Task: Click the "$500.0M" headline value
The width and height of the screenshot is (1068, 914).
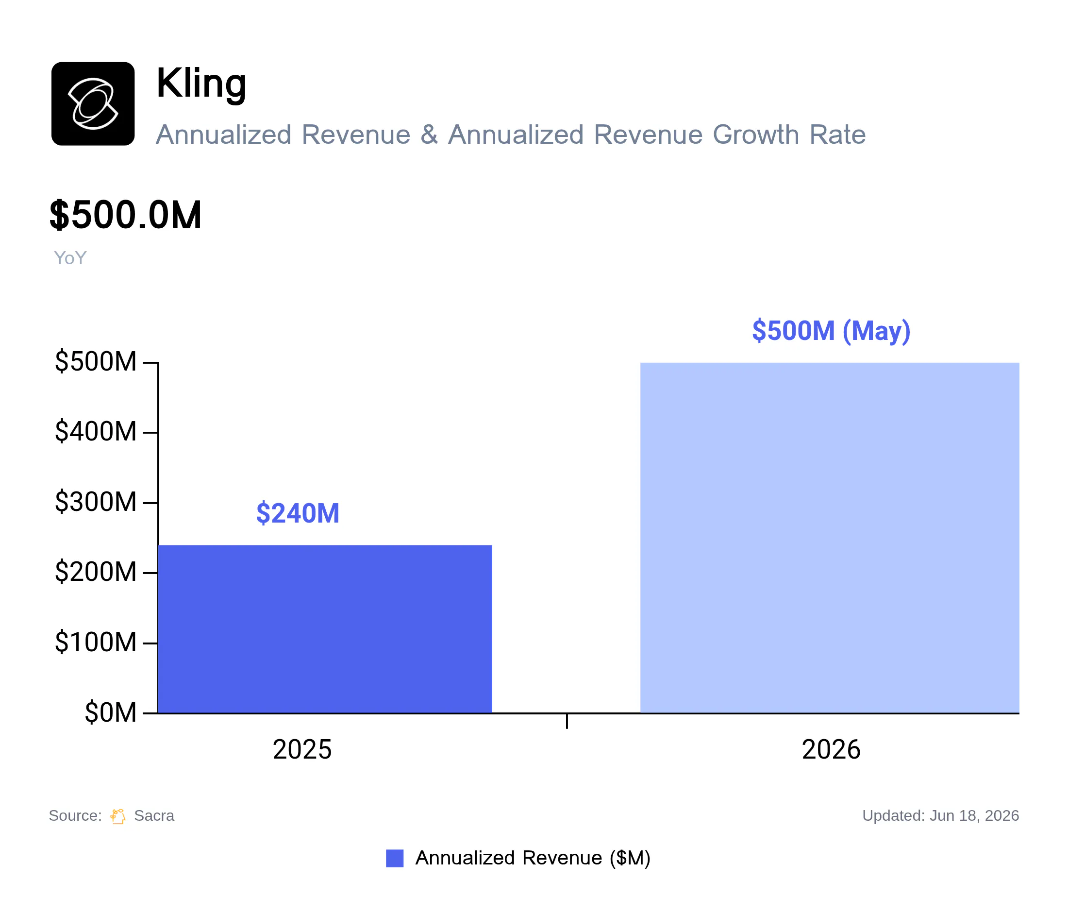Action: click(x=125, y=215)
